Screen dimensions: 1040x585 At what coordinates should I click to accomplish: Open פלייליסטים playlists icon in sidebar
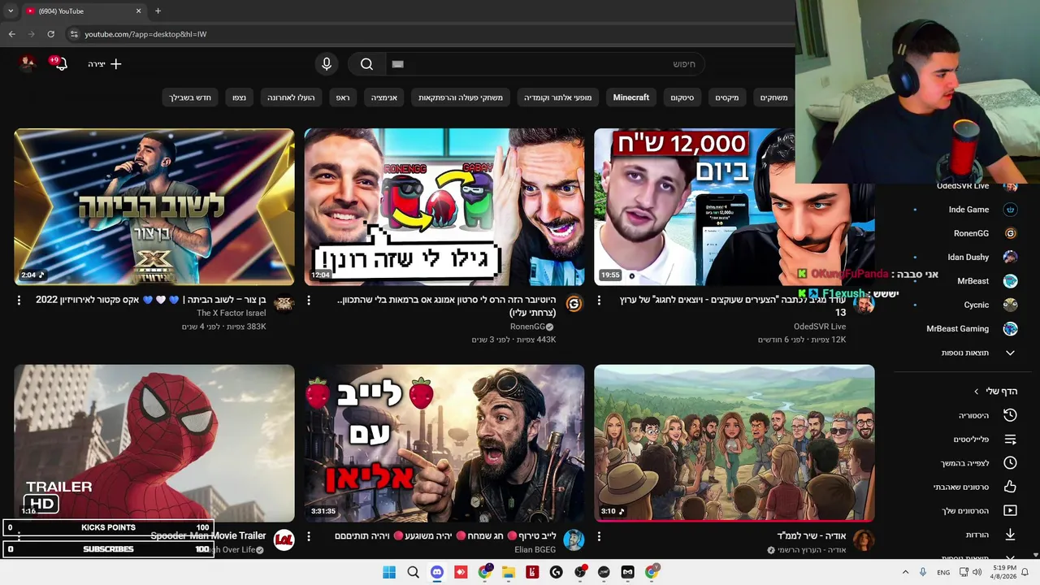point(1010,440)
